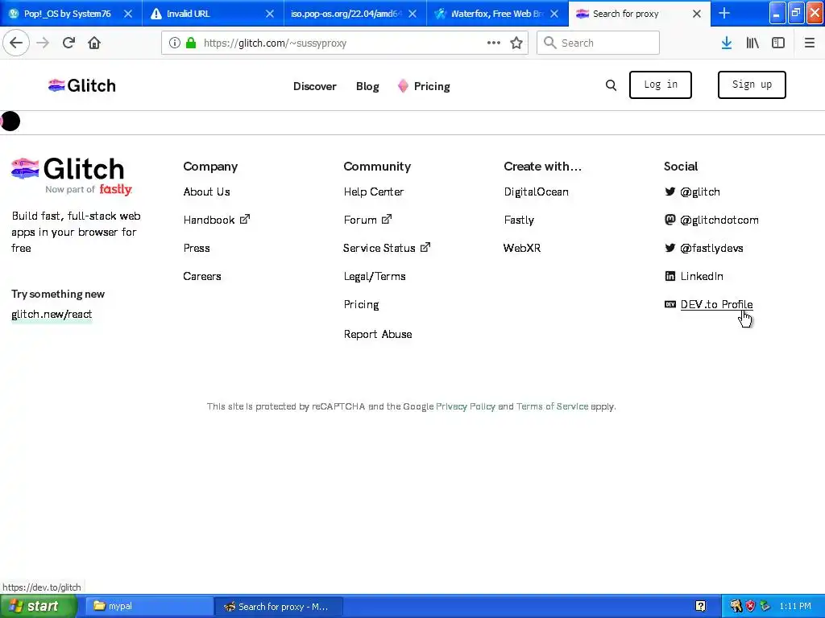The height and width of the screenshot is (618, 825).
Task: Click the Log in button
Action: tap(661, 84)
